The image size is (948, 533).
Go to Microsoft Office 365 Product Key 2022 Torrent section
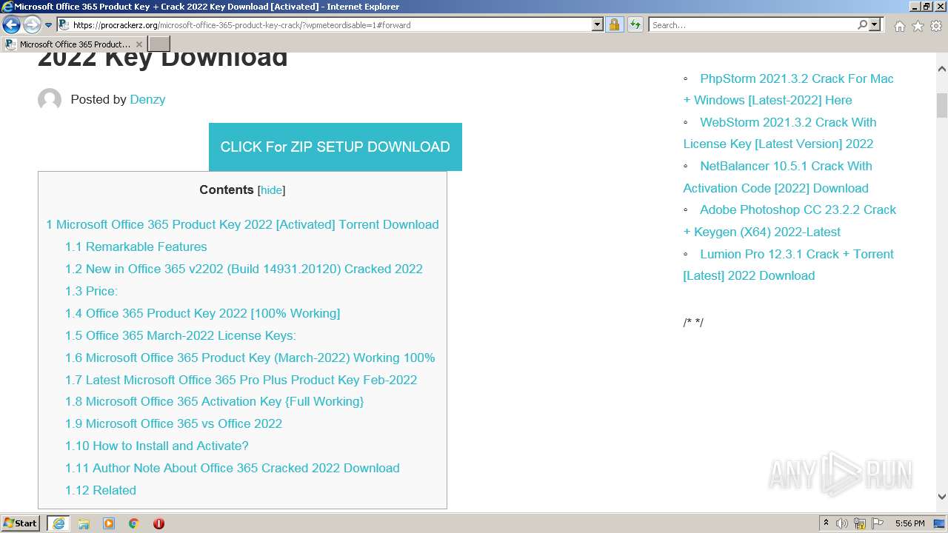[x=242, y=224]
